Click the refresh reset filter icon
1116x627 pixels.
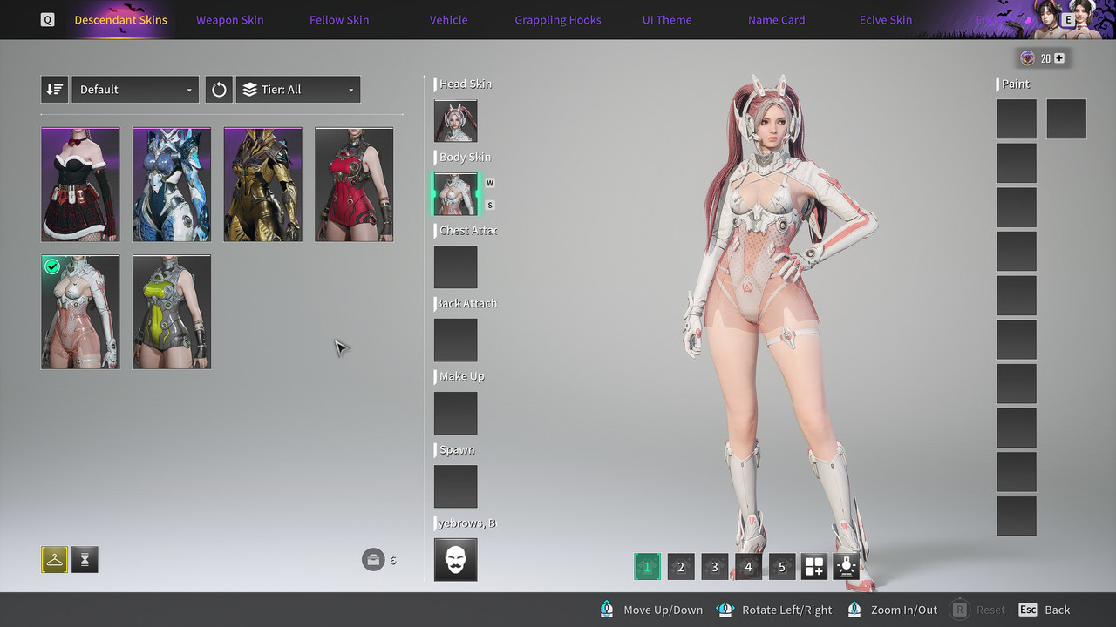219,90
